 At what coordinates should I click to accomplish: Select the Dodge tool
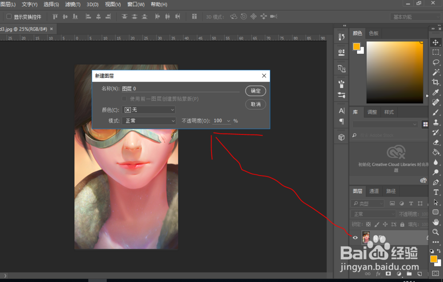tap(435, 172)
